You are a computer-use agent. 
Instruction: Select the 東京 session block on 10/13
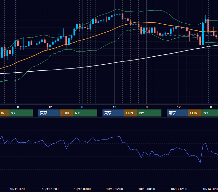click(x=177, y=113)
